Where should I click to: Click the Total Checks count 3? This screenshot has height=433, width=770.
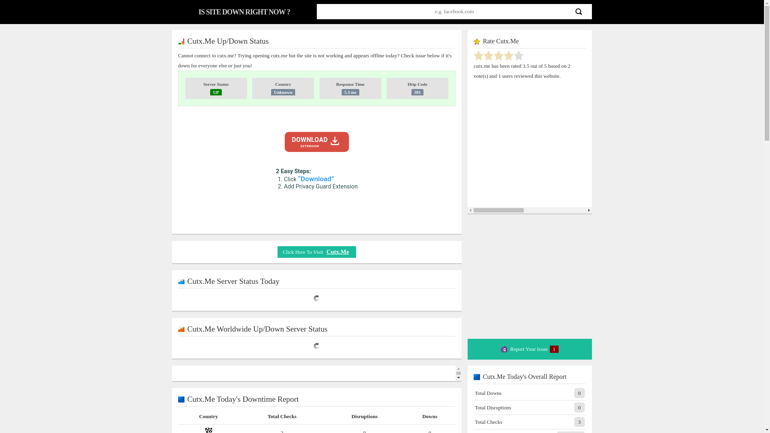pyautogui.click(x=580, y=422)
